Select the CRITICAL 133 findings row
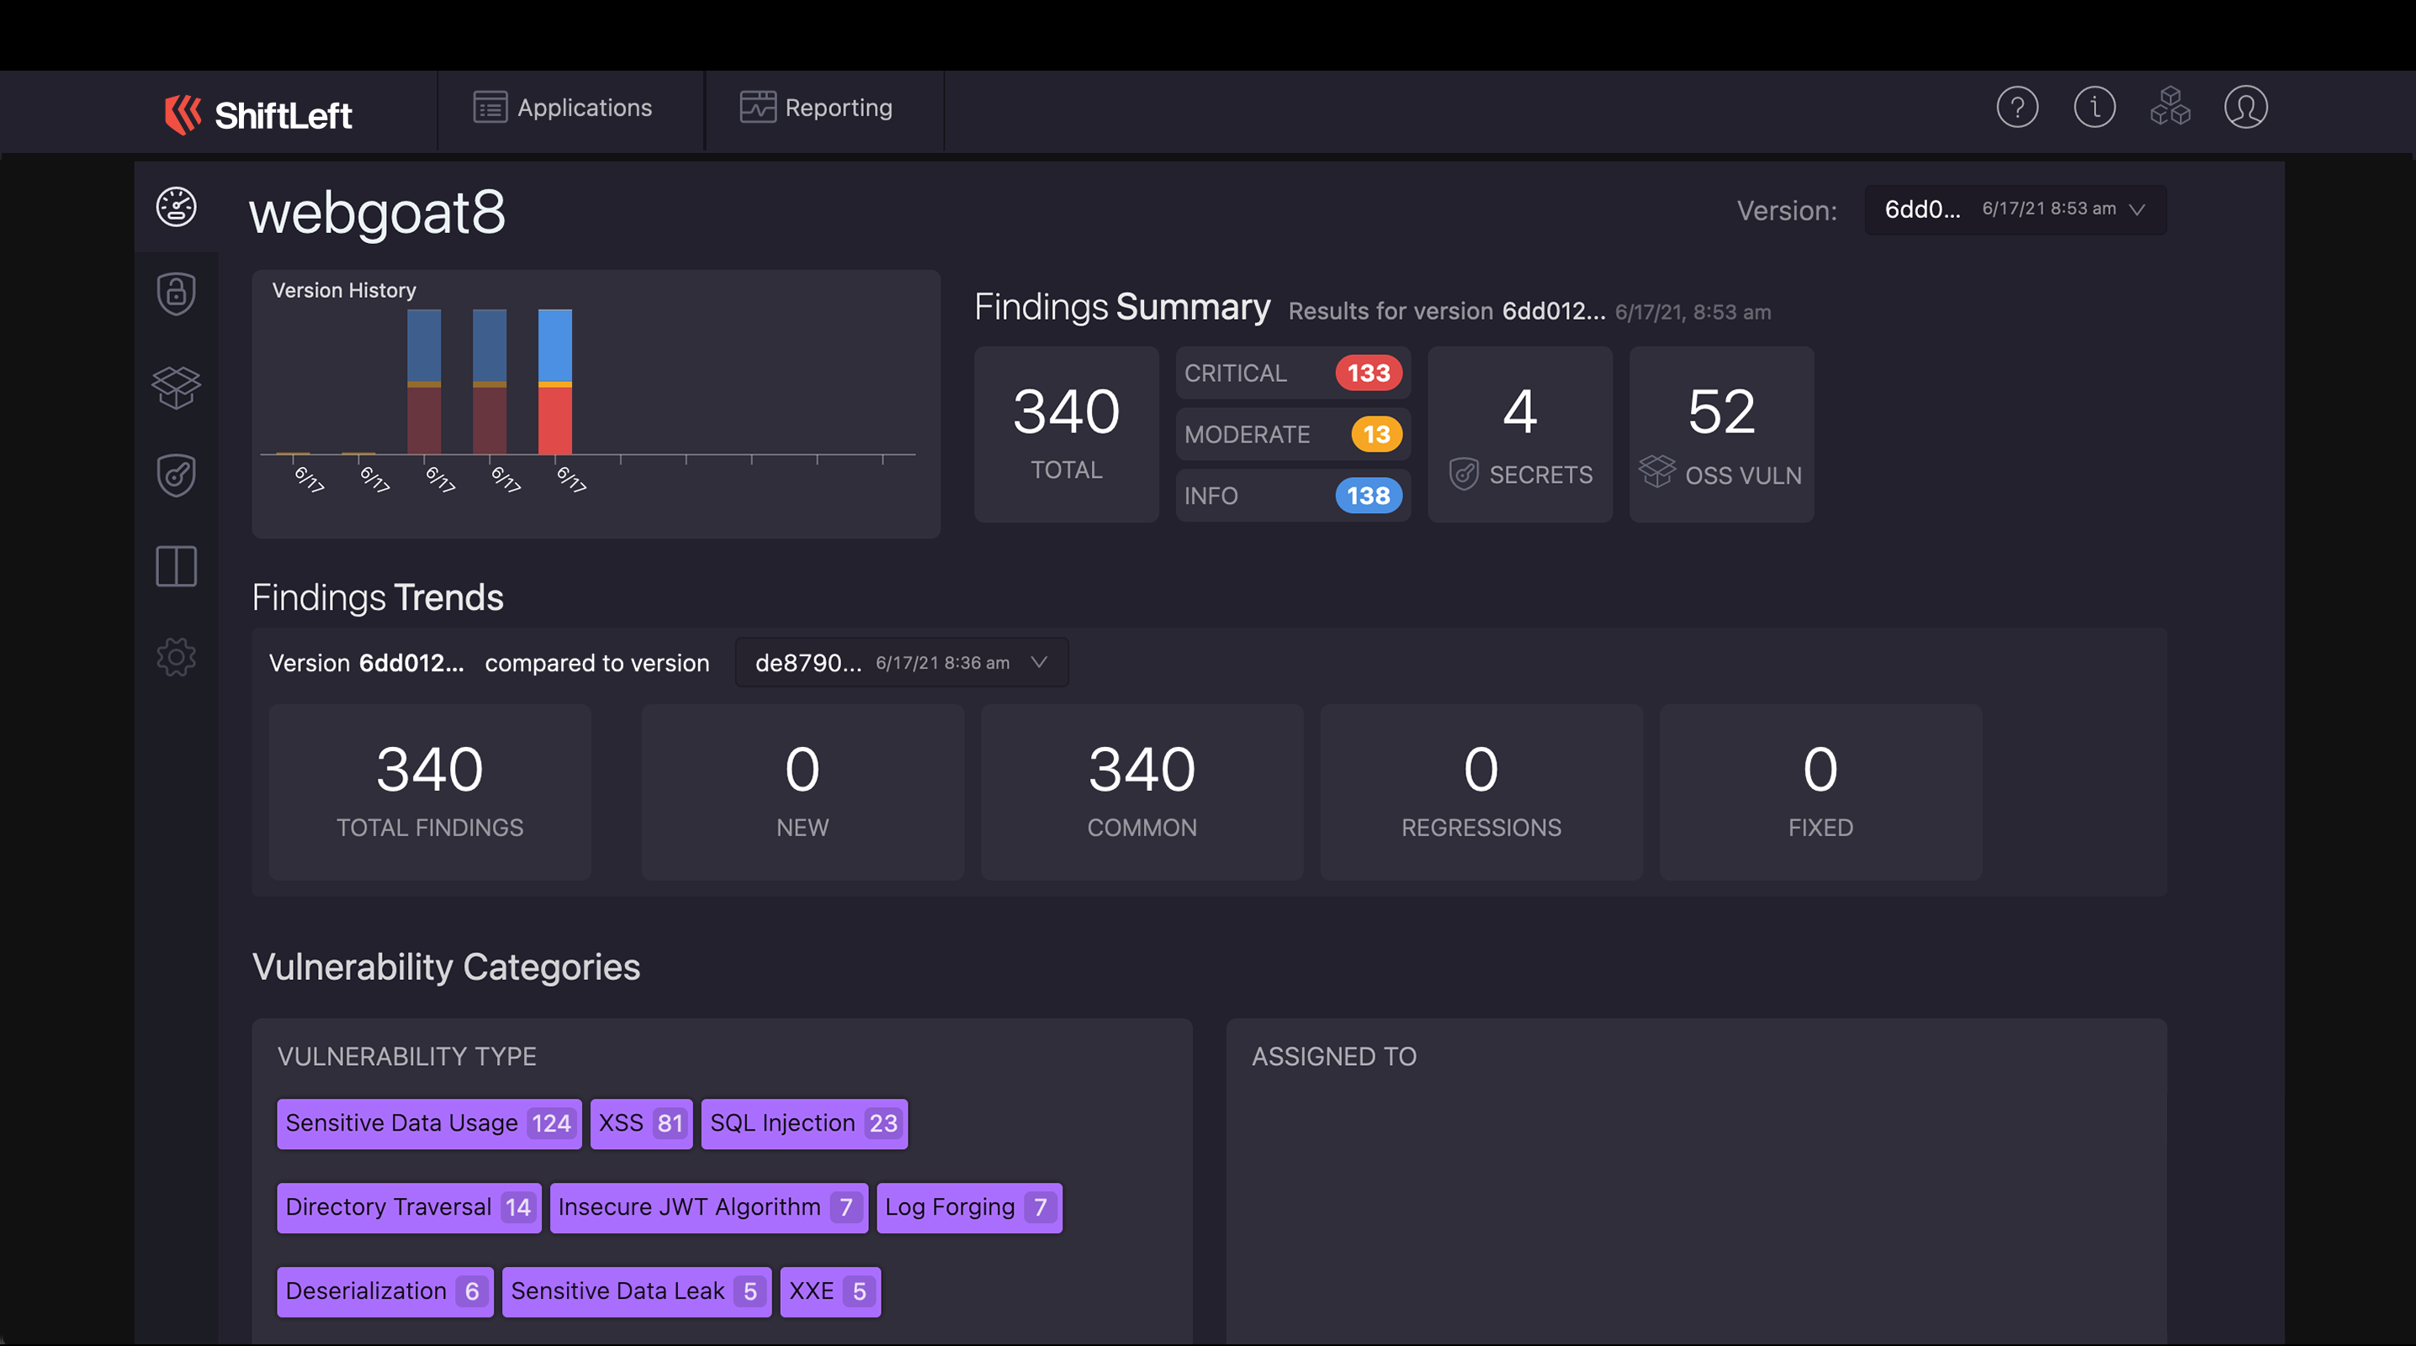The height and width of the screenshot is (1346, 2416). click(x=1292, y=374)
